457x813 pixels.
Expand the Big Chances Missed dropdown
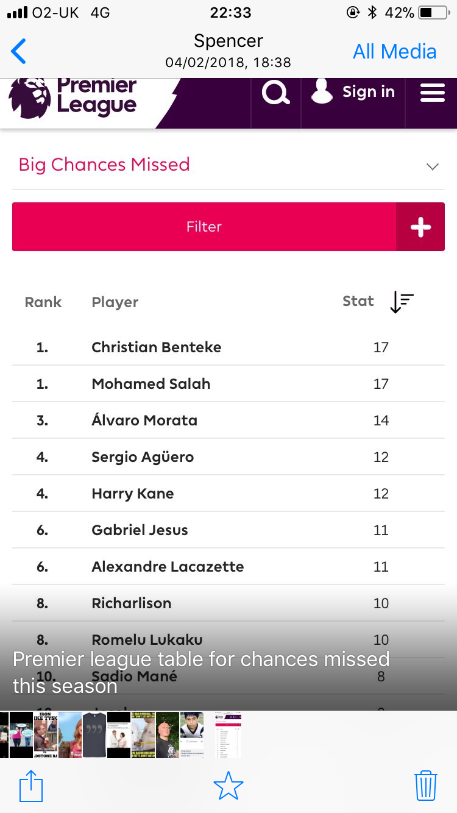point(433,166)
